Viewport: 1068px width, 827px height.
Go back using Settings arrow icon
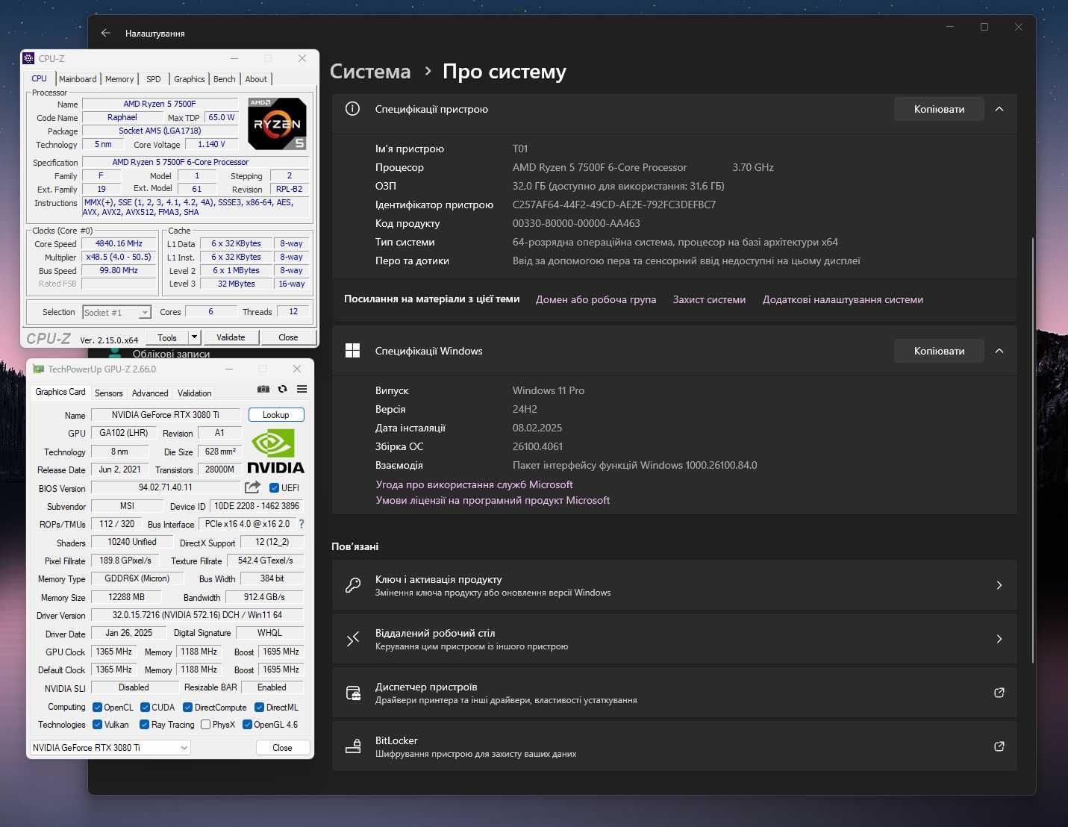click(106, 33)
